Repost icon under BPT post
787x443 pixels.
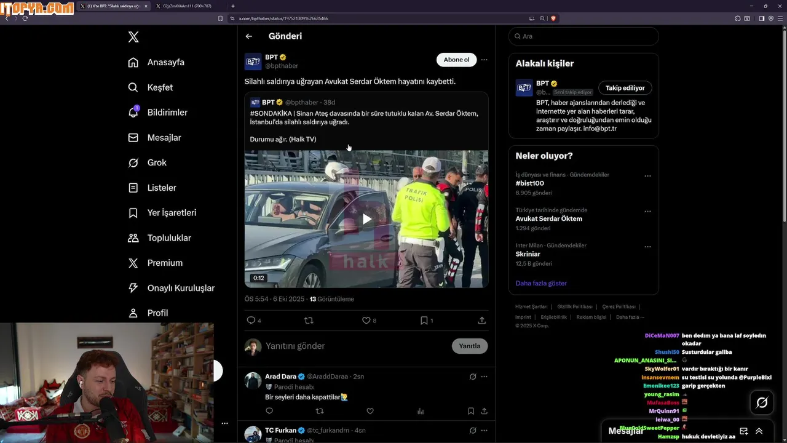click(309, 321)
